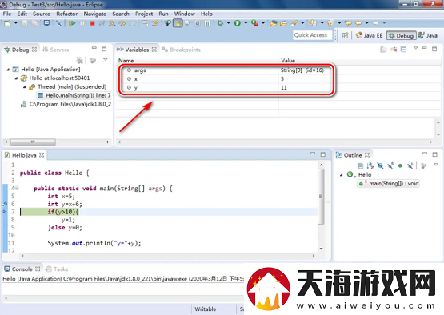
Task: Click the green Resume button in toolbar
Action: coord(72,23)
